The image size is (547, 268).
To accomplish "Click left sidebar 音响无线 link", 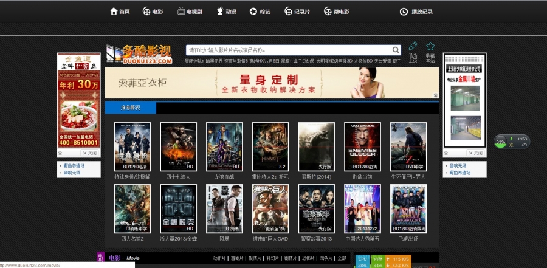I will (72, 173).
